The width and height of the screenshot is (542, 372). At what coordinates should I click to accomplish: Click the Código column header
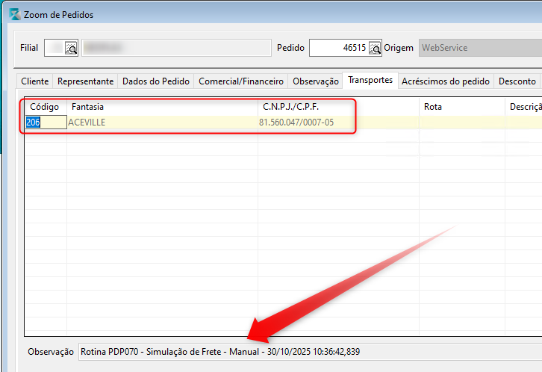tap(45, 107)
